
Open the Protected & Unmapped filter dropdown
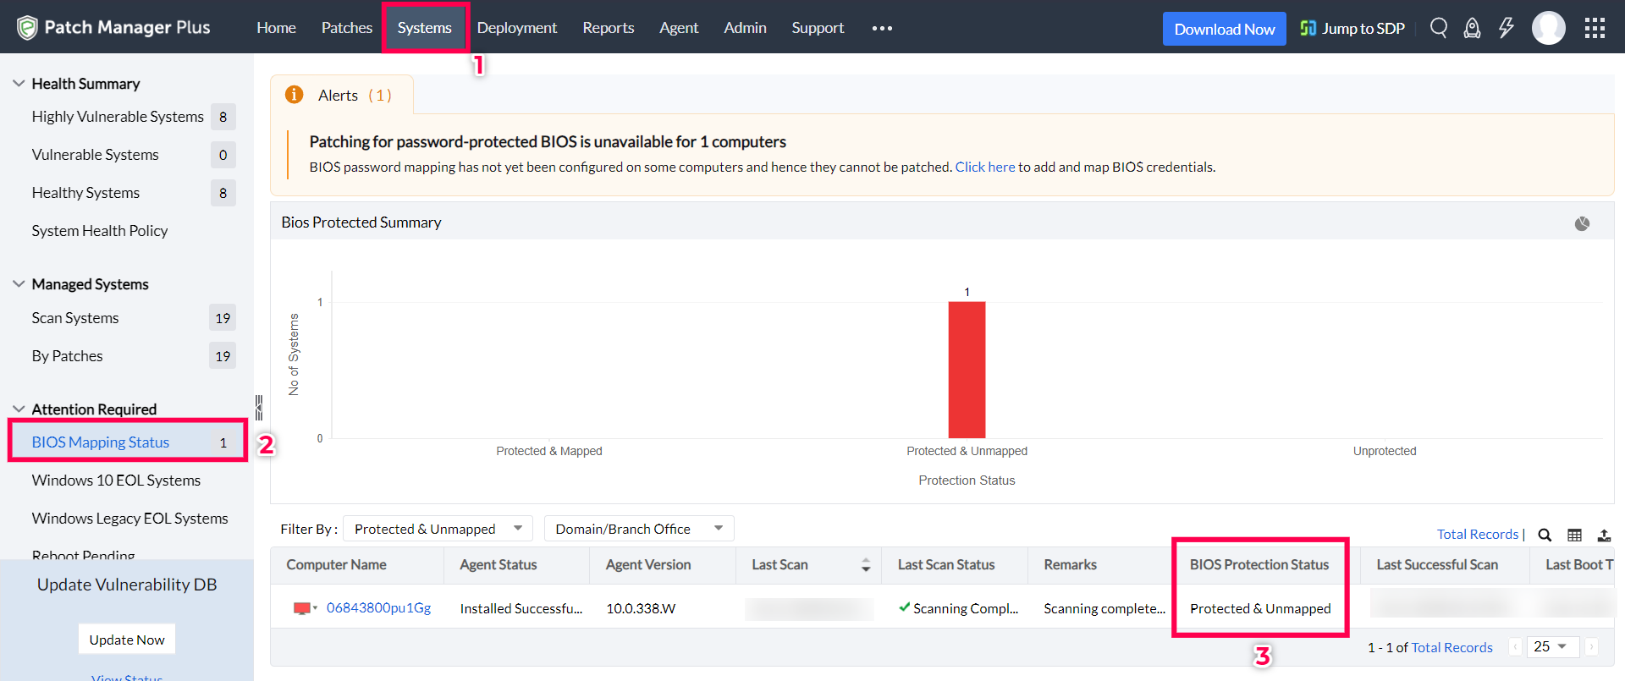[438, 529]
